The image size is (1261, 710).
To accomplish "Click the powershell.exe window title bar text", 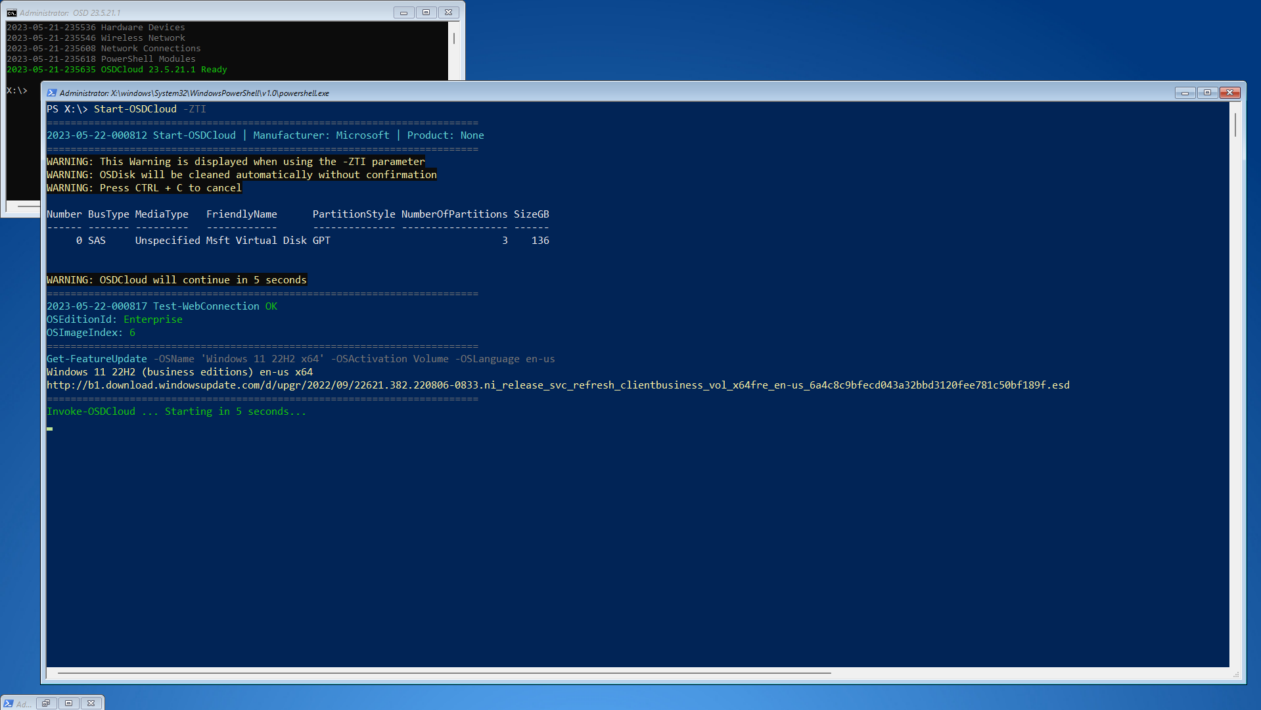I will 194,93.
